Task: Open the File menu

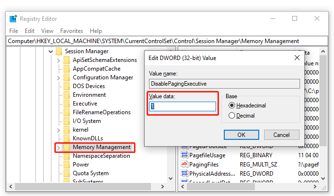Action: (x=14, y=31)
